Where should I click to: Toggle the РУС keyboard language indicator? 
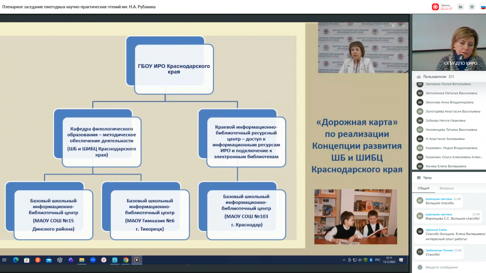pyautogui.click(x=377, y=260)
